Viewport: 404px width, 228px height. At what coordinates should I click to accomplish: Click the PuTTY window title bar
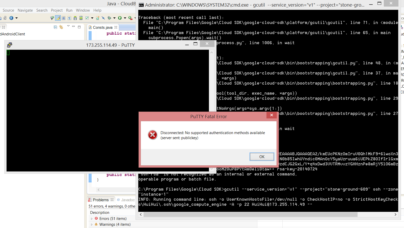click(111, 45)
